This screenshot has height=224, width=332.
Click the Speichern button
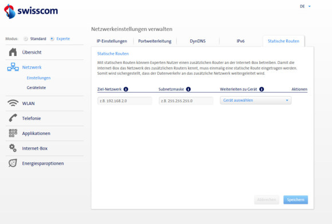(x=295, y=199)
